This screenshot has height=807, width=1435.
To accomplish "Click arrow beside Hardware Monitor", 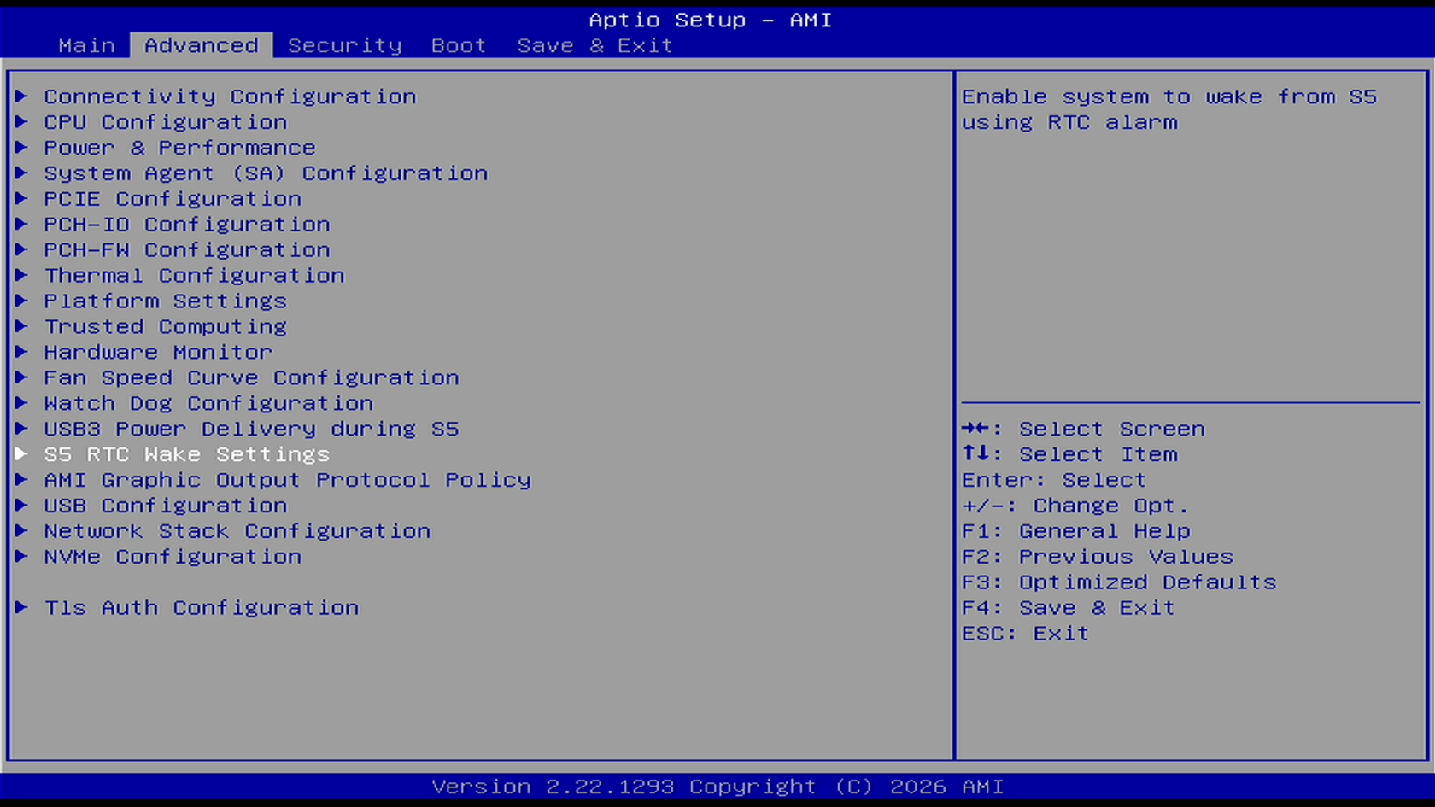I will point(21,352).
